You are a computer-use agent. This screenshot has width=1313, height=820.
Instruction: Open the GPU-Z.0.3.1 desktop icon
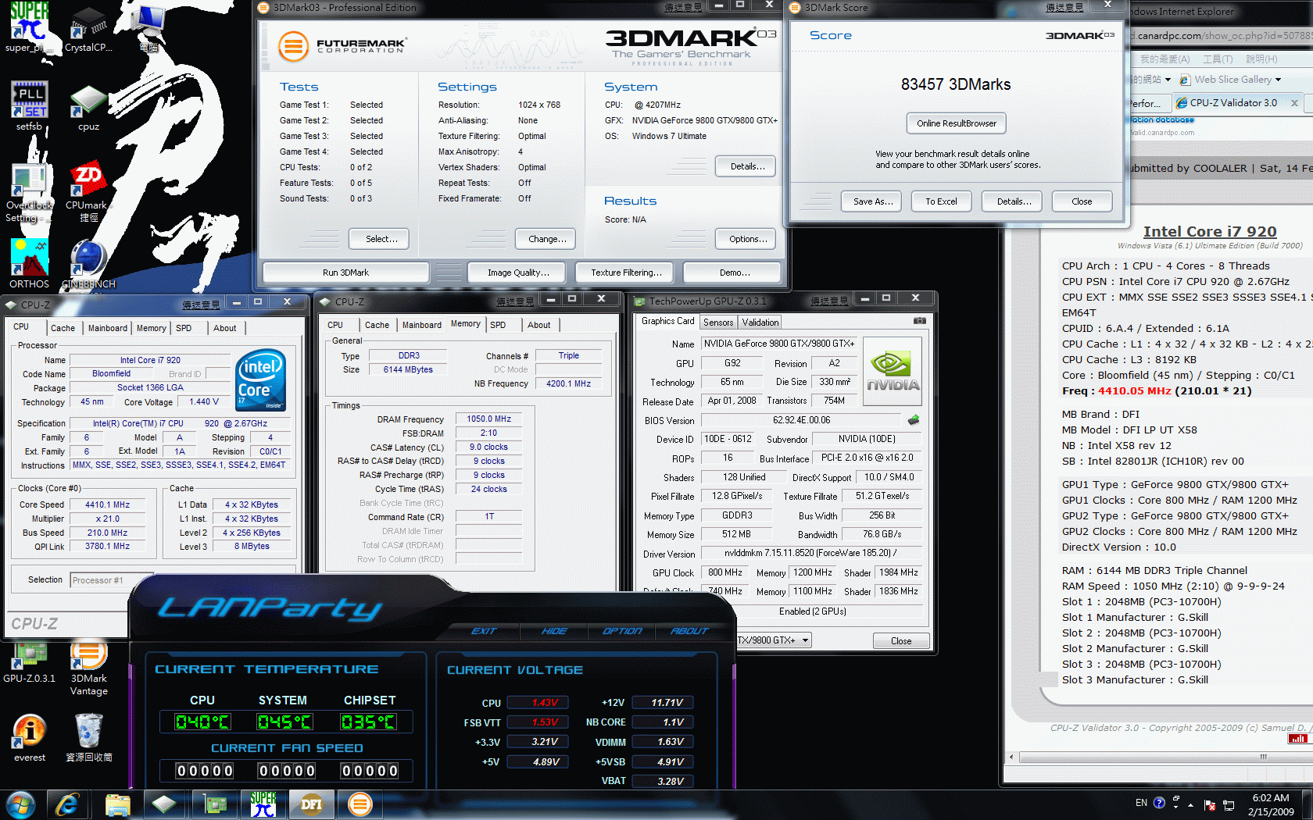pos(29,662)
